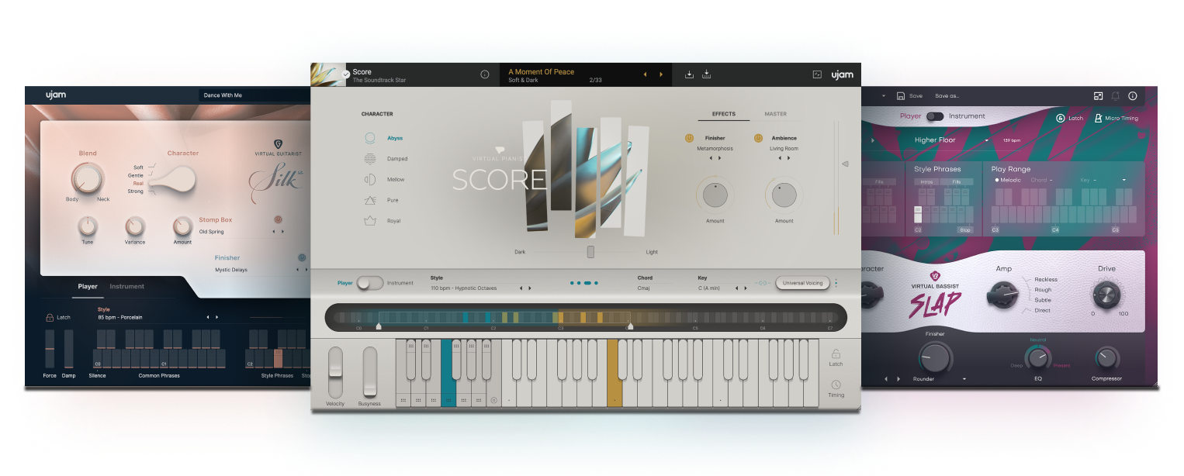Toggle the Ambience power button in Score
The height and width of the screenshot is (476, 1184).
click(758, 138)
